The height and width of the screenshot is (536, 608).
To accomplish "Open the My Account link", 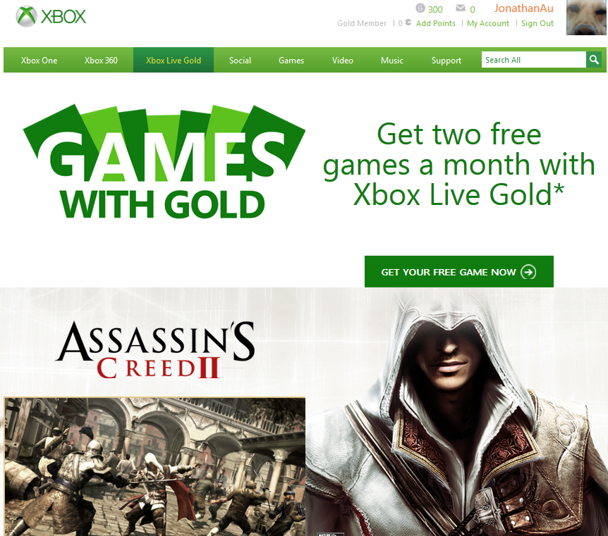I will [488, 23].
